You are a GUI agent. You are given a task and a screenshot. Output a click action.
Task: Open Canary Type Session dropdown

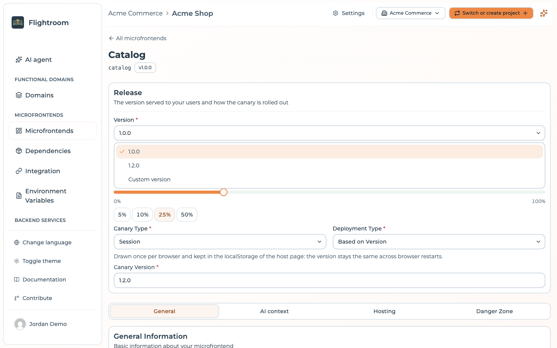coord(220,242)
